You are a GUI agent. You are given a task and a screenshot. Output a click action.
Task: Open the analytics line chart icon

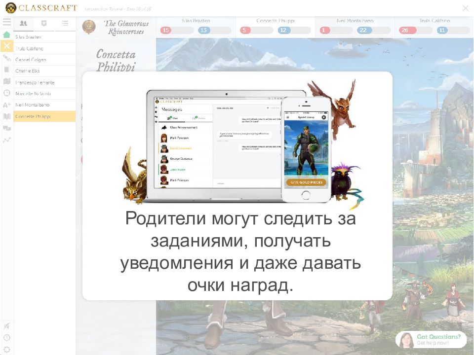(x=6, y=140)
